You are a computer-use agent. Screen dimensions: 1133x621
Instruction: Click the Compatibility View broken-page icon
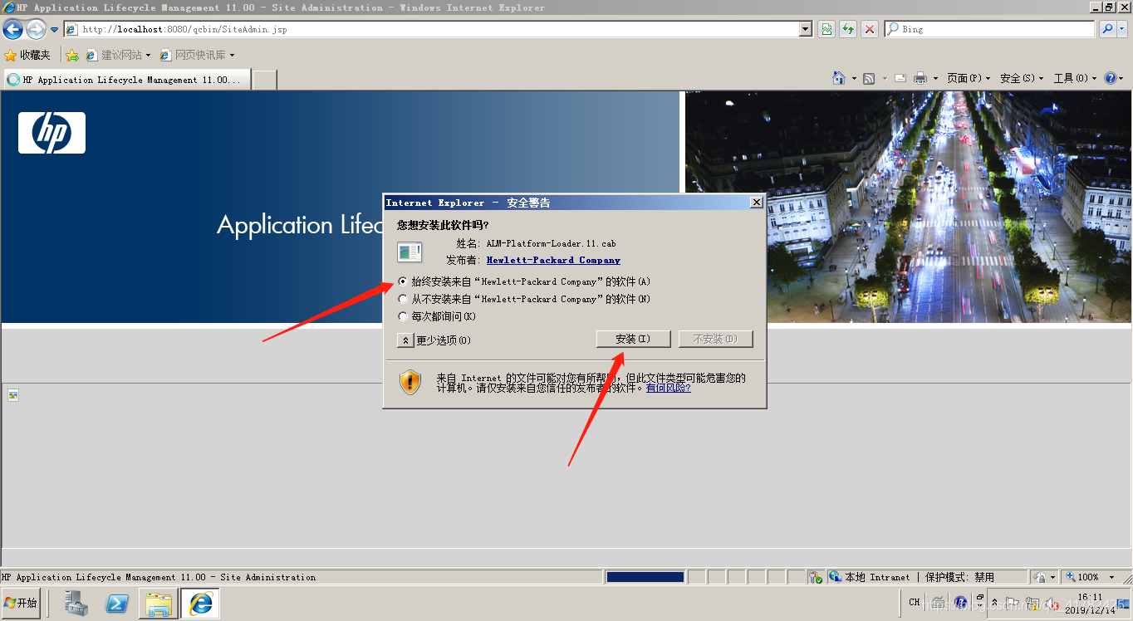click(x=826, y=29)
